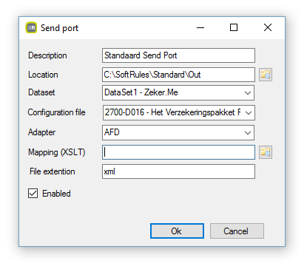Maximize the Send port dialog

[234, 27]
